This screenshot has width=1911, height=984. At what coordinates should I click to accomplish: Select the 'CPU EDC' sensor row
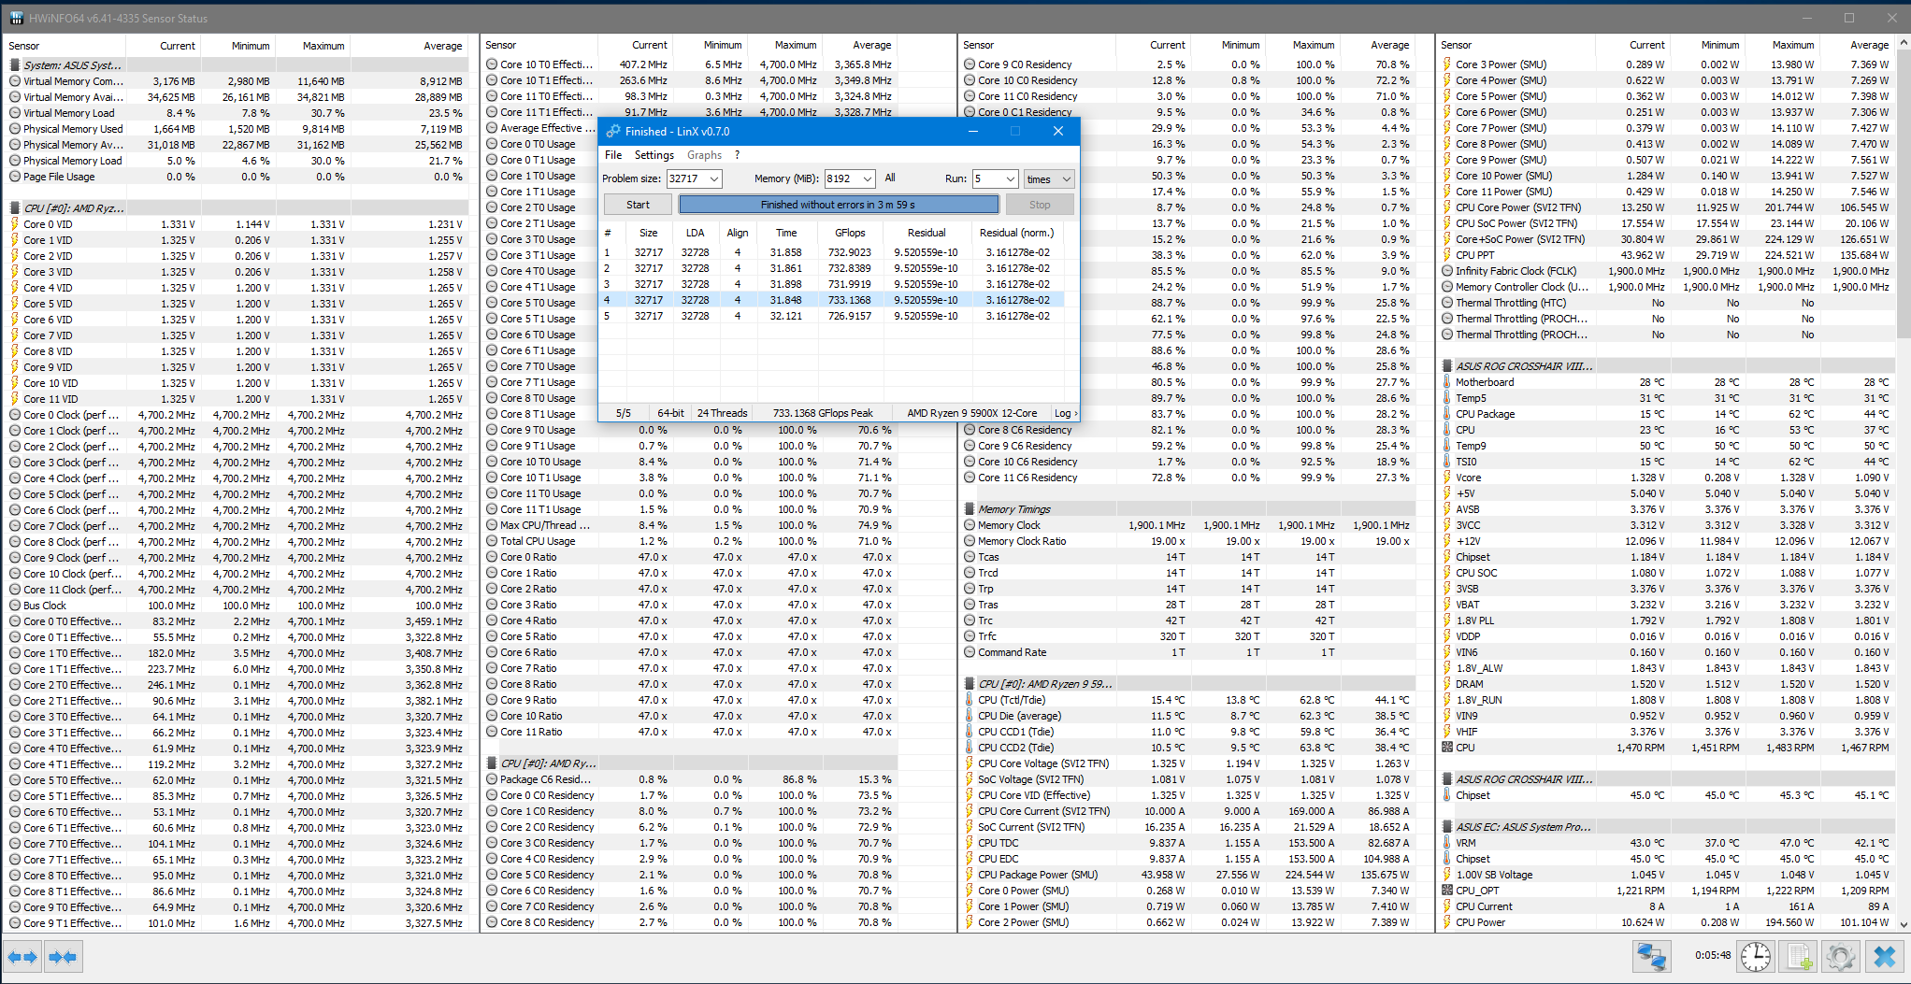[x=1187, y=859]
